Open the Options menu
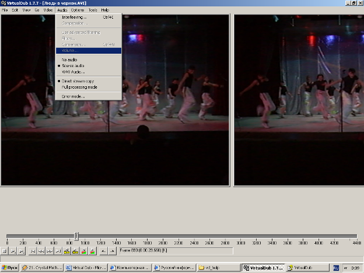The width and height of the screenshot is (364, 273). tap(78, 10)
